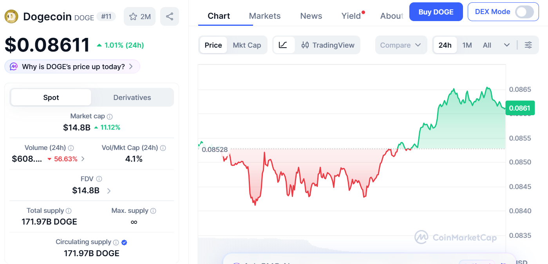Set chart range to All
This screenshot has height=264, width=548.
487,45
